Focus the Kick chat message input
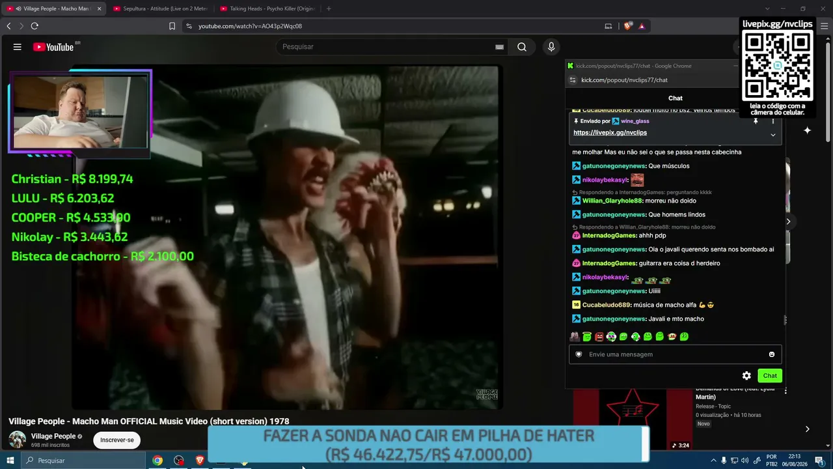This screenshot has width=833, height=469. pyautogui.click(x=677, y=354)
